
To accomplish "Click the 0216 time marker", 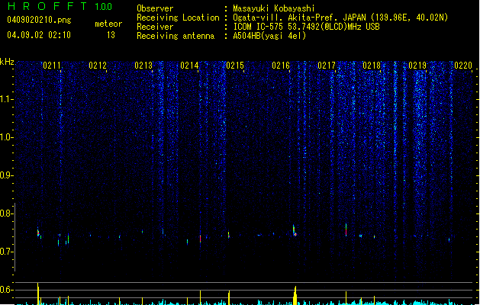I will (281, 66).
